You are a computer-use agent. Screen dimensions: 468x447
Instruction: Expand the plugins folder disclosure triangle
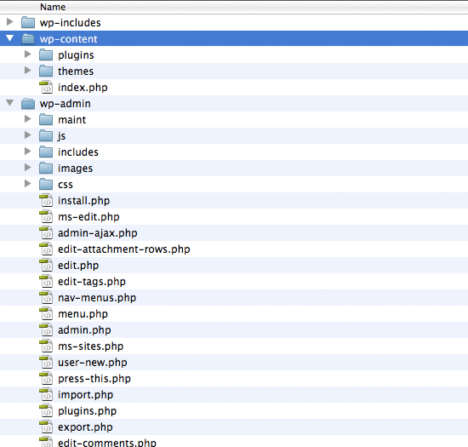[28, 54]
